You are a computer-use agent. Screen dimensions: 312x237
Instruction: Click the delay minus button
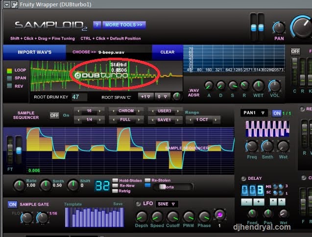[x=246, y=202]
